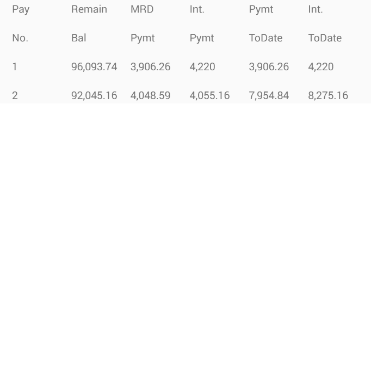Viewport: 371px width, 390px height.
Task: Click interest to date 8,275.16
Action: (328, 95)
